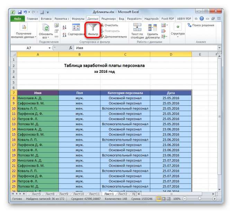Viewport: 232px width, 212px height.
Task: Click the insert function fx icon
Action: click(71, 48)
